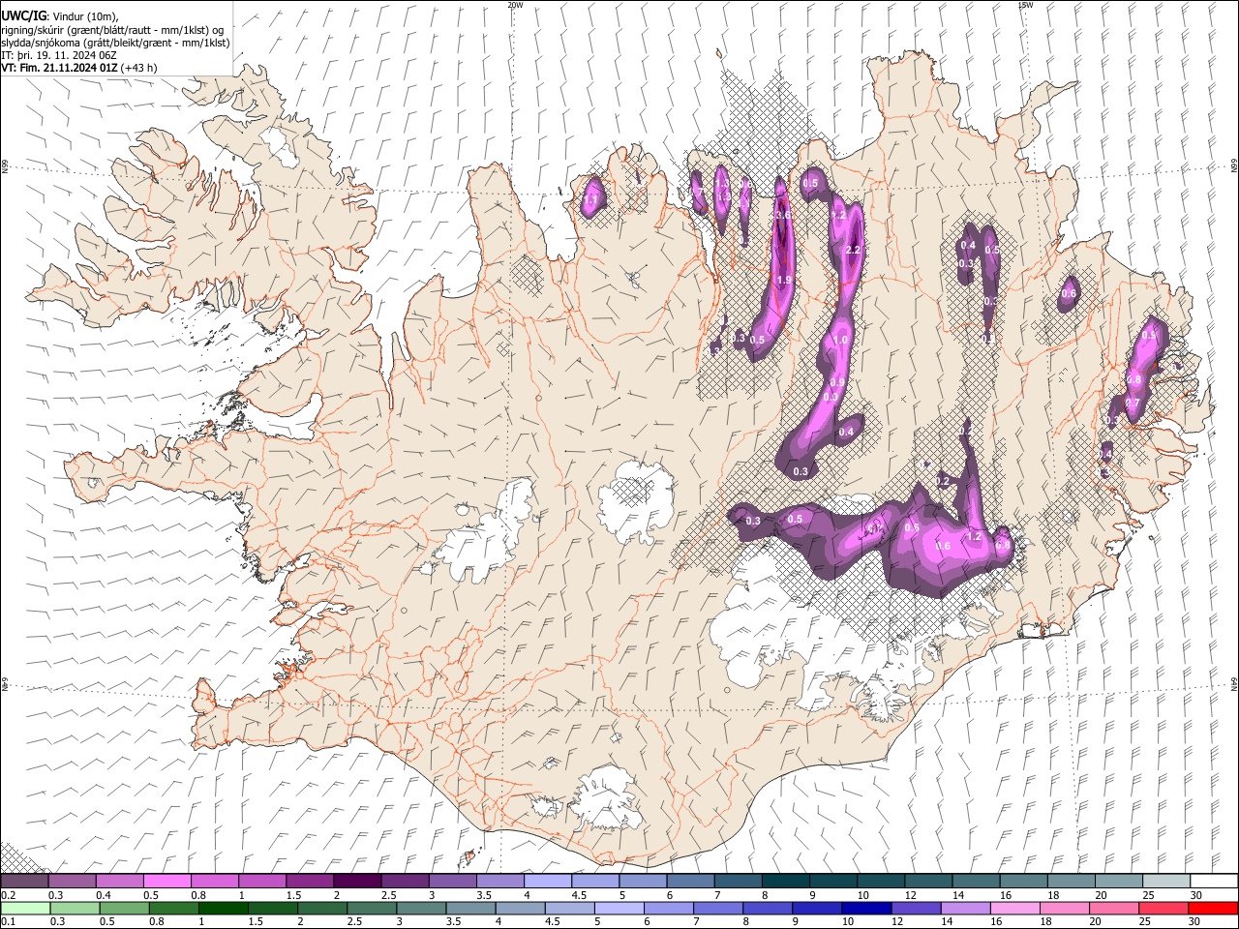Click the lower legend swatch between 0.1 and 0.3
The image size is (1239, 929).
point(25,908)
